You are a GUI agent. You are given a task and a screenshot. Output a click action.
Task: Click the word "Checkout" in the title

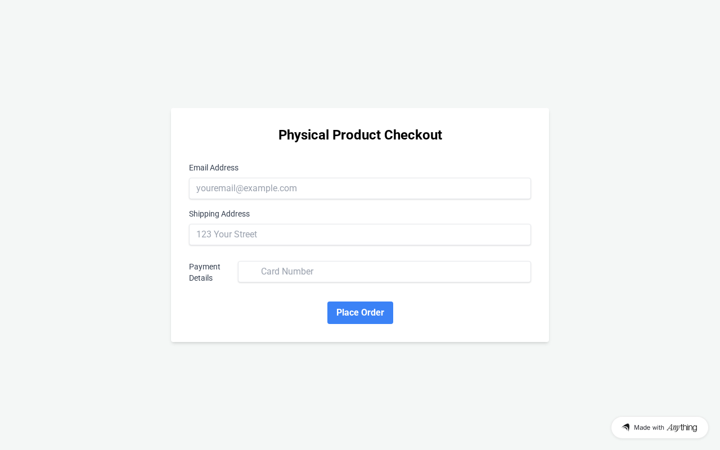click(x=413, y=135)
